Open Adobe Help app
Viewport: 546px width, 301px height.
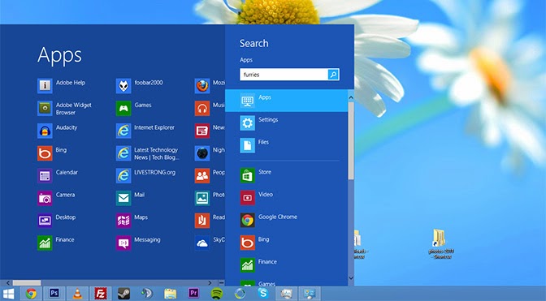[61, 86]
